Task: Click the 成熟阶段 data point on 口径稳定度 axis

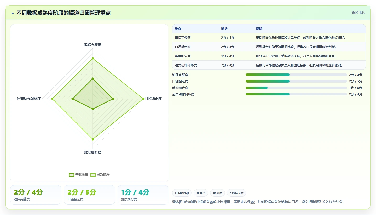Action: 143,99
